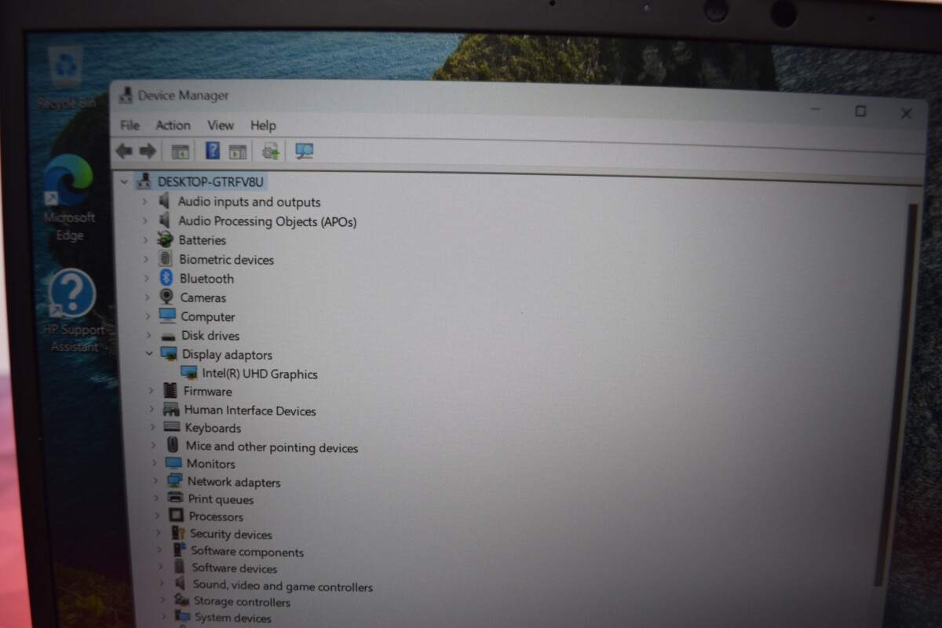Select the System devices row

tap(232, 618)
